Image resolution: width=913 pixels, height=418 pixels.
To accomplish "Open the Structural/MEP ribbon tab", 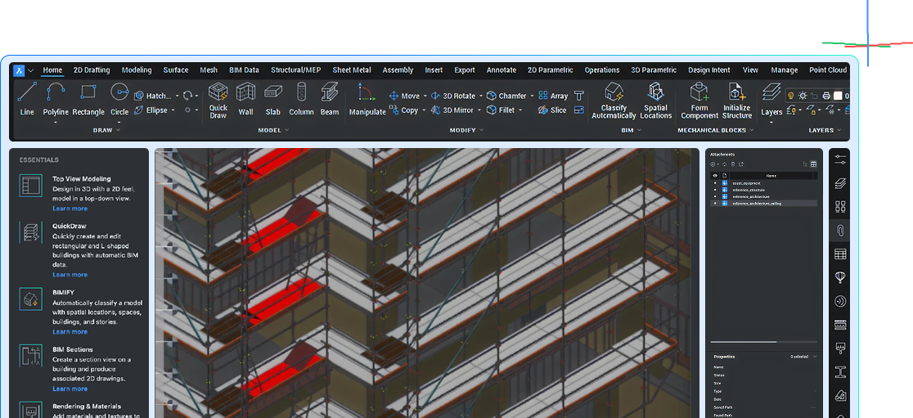I will (x=296, y=70).
